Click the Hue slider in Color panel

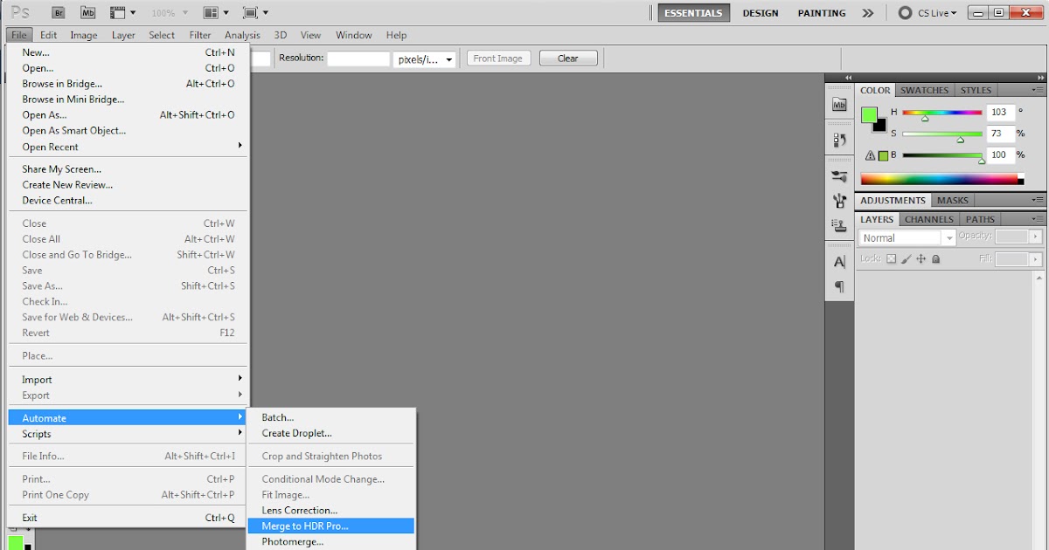tap(942, 113)
